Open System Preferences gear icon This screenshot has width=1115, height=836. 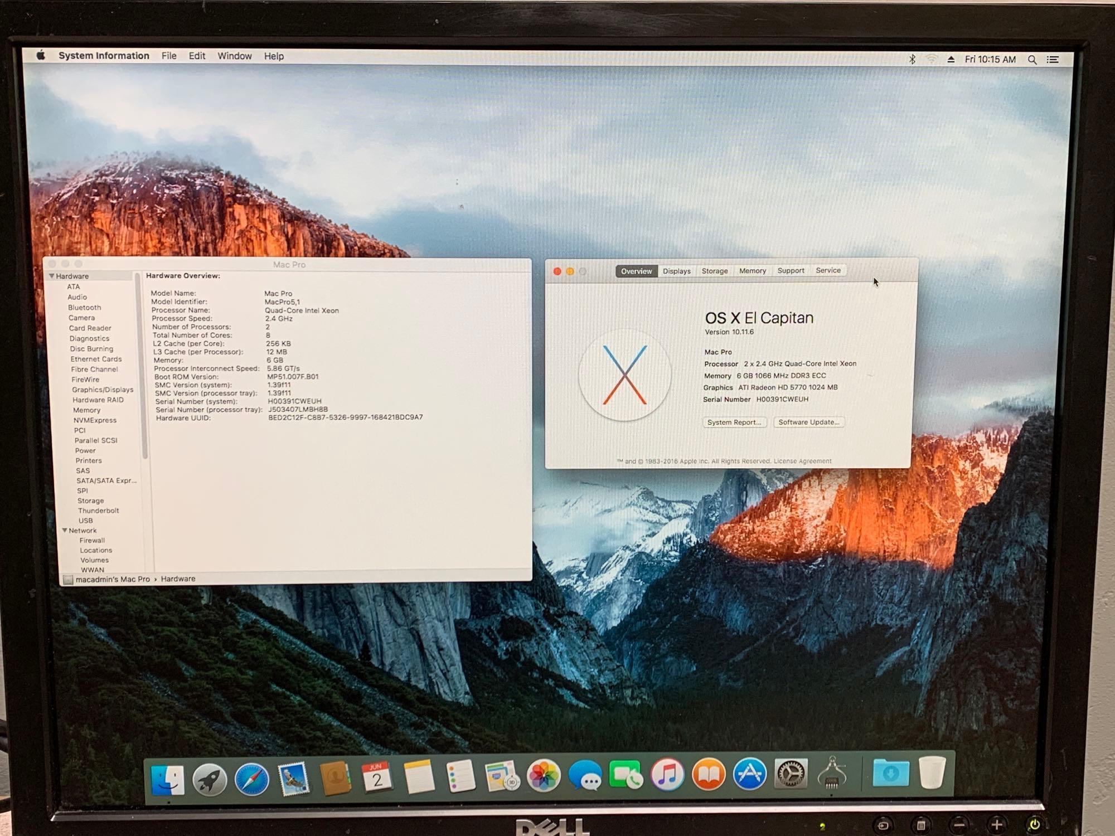click(791, 774)
